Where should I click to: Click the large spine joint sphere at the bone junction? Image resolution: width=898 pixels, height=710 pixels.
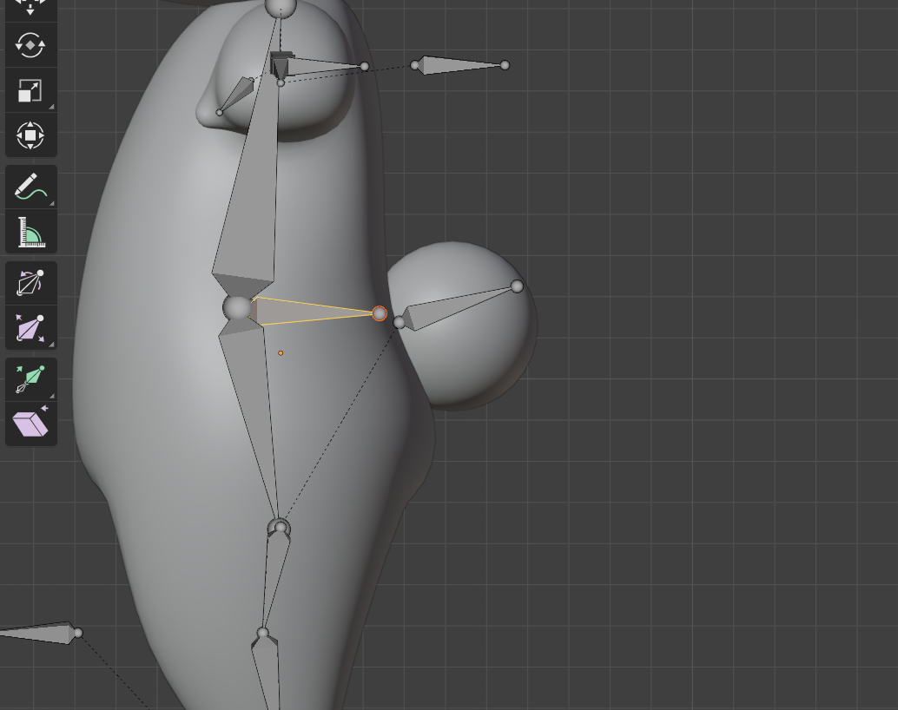[236, 308]
